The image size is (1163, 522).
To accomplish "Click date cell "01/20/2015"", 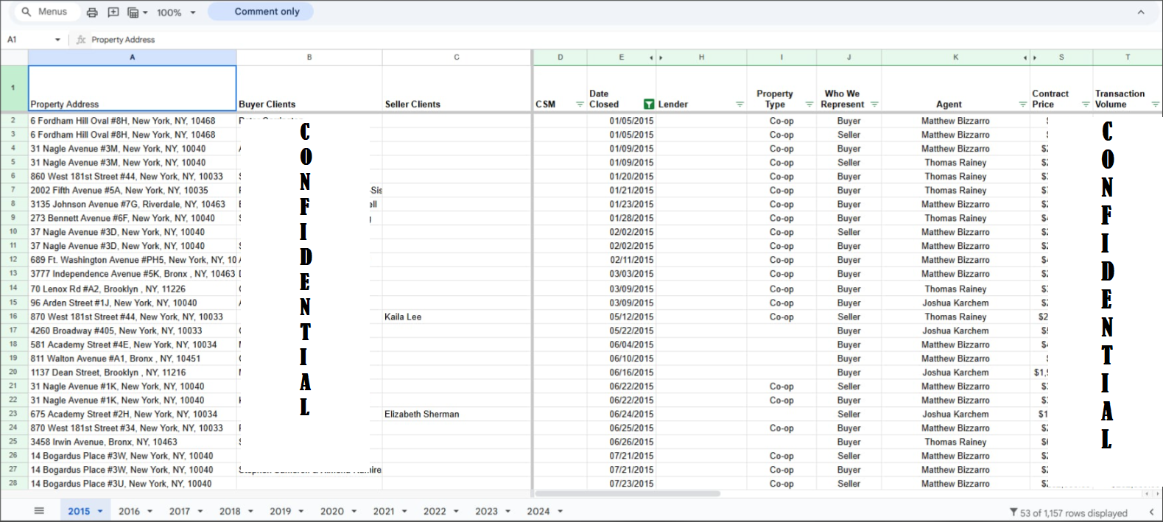I will [x=631, y=177].
